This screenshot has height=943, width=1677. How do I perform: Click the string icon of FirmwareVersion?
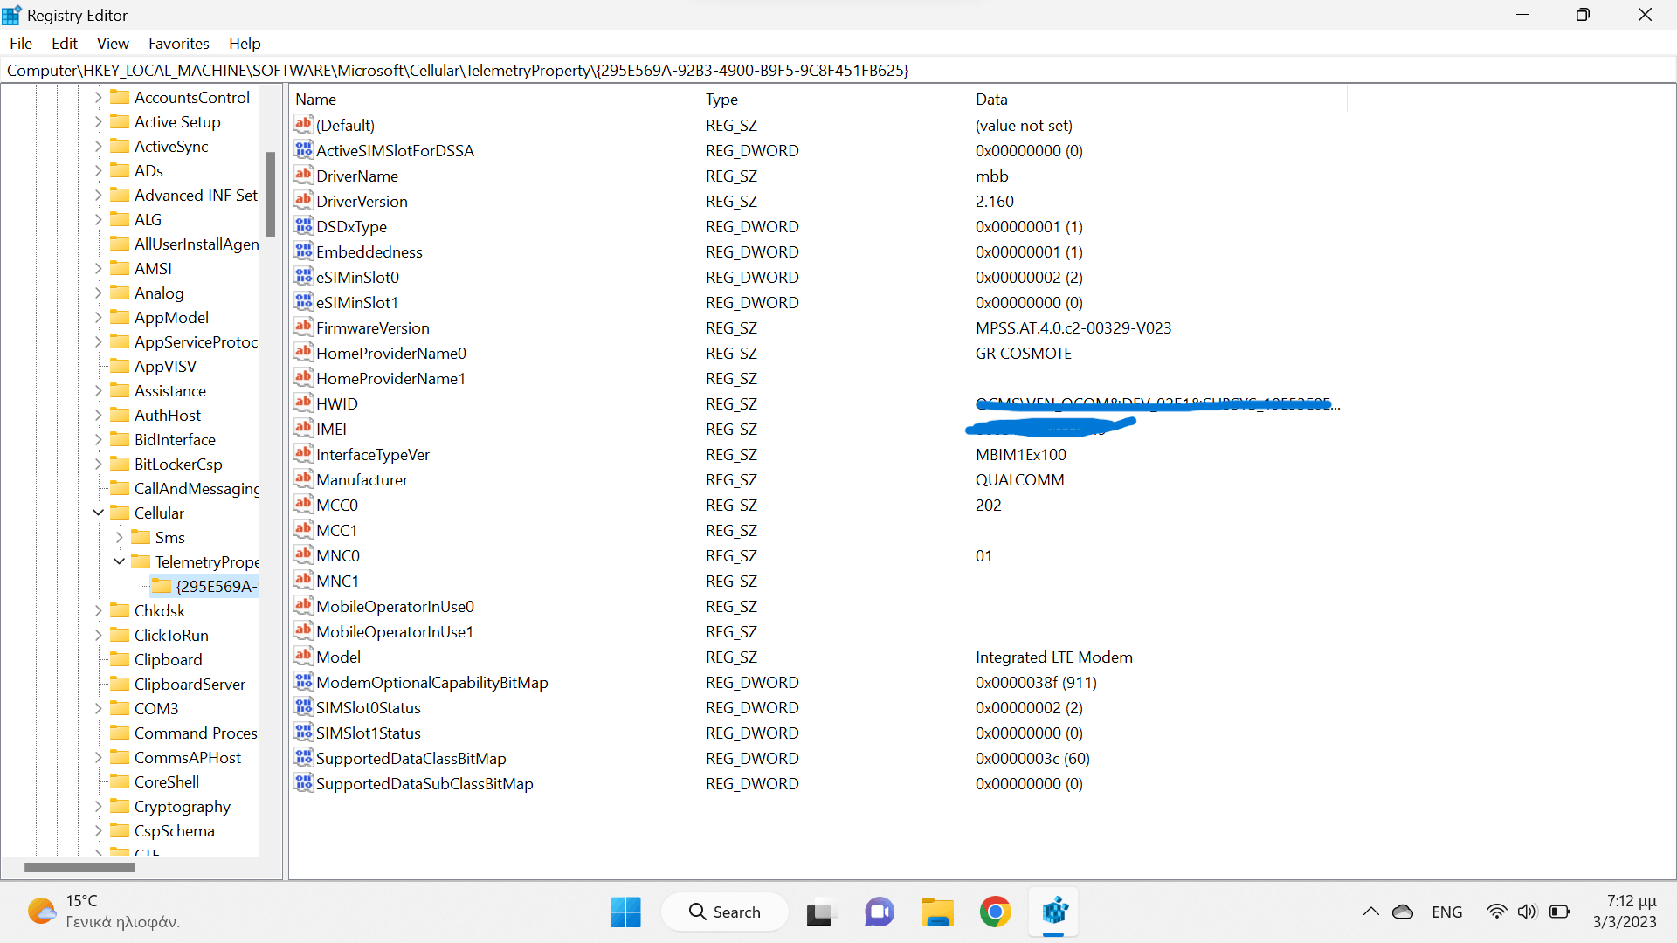303,327
